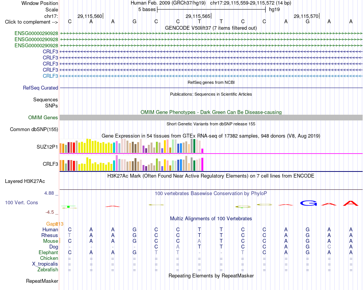The height and width of the screenshot is (290, 363).
Task: Select the Elephant alignment row label
Action: click(x=49, y=252)
